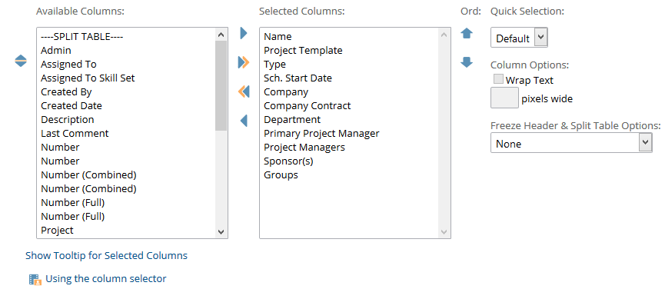Select Company Contract in Selected Columns
The image size is (665, 299).
click(307, 105)
